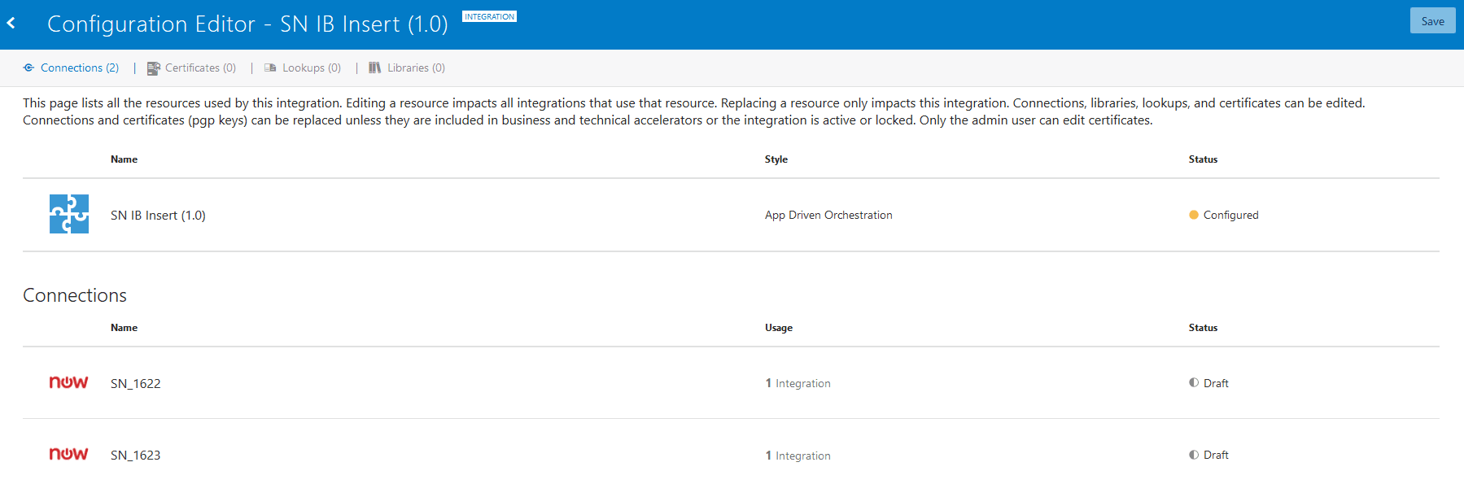Image resolution: width=1464 pixels, height=484 pixels.
Task: Go to the Libraries (0) tab
Action: (x=416, y=68)
